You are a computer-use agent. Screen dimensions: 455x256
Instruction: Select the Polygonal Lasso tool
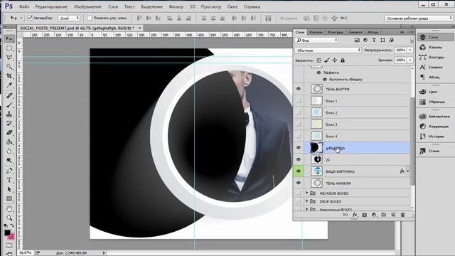tap(9, 57)
